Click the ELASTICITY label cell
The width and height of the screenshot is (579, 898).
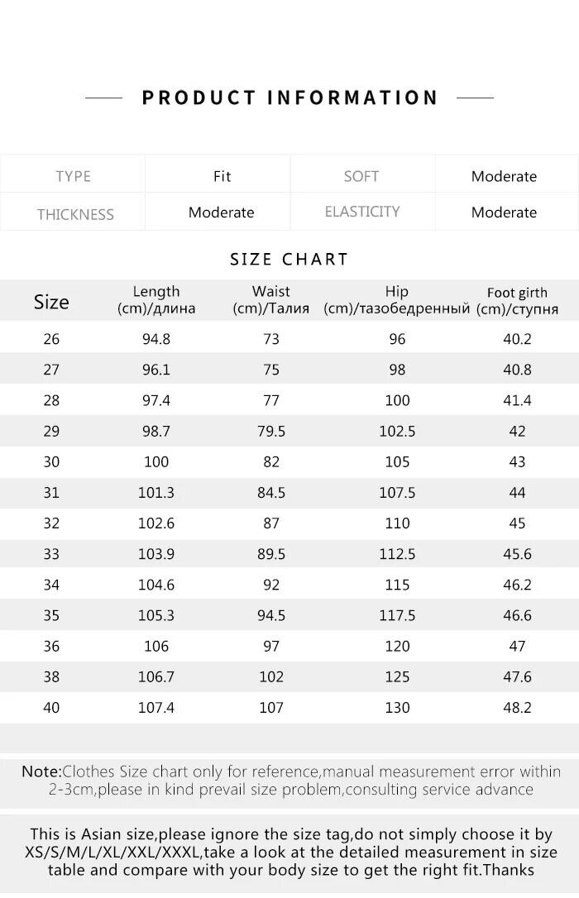362,212
